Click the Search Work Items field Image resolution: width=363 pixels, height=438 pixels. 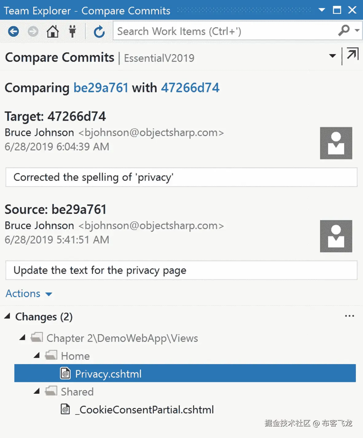224,31
